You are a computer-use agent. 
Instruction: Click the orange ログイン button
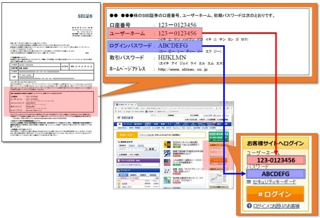pyautogui.click(x=275, y=194)
